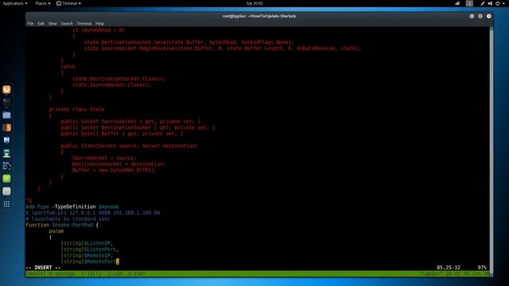The image size is (509, 286).
Task: Open the green square dock icon
Action: [x=6, y=178]
